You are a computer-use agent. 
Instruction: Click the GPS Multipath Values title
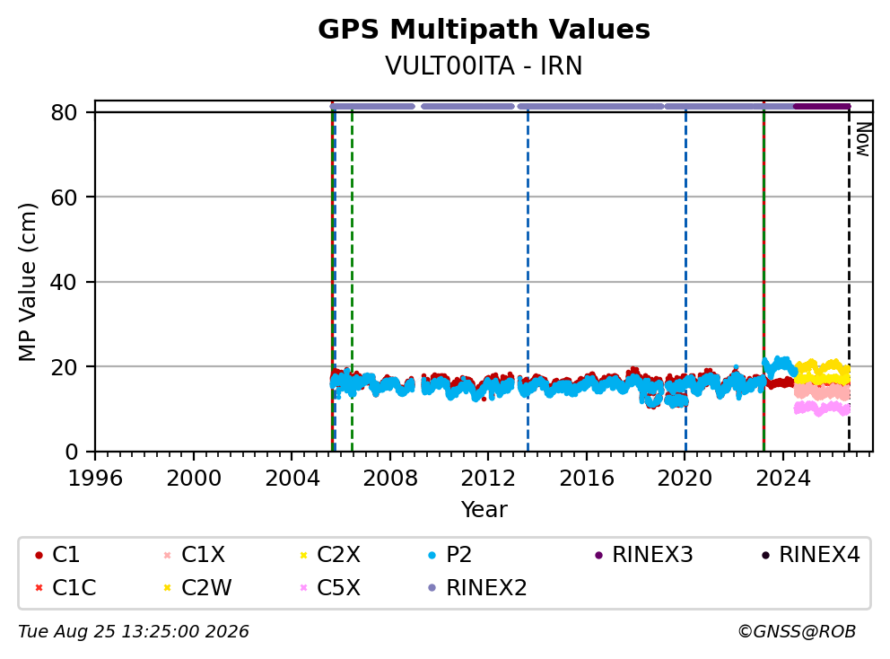(x=484, y=29)
